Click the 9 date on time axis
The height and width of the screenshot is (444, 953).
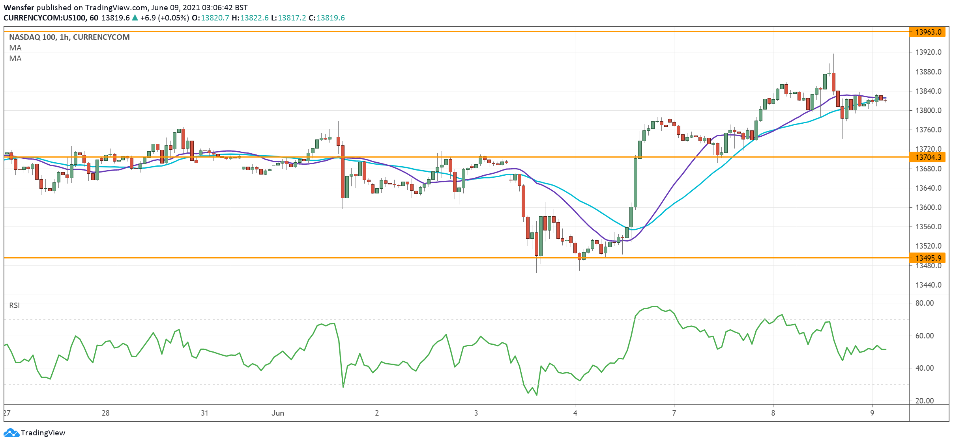(872, 413)
